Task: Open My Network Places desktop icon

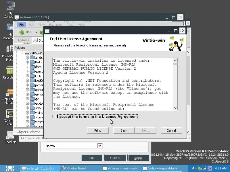Action: [9, 49]
